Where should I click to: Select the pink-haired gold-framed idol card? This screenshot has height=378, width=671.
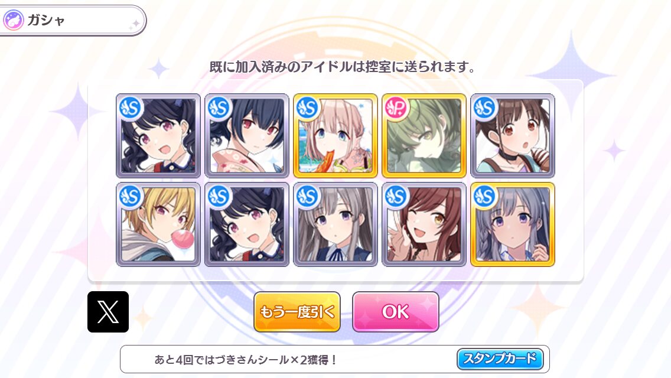pyautogui.click(x=335, y=136)
